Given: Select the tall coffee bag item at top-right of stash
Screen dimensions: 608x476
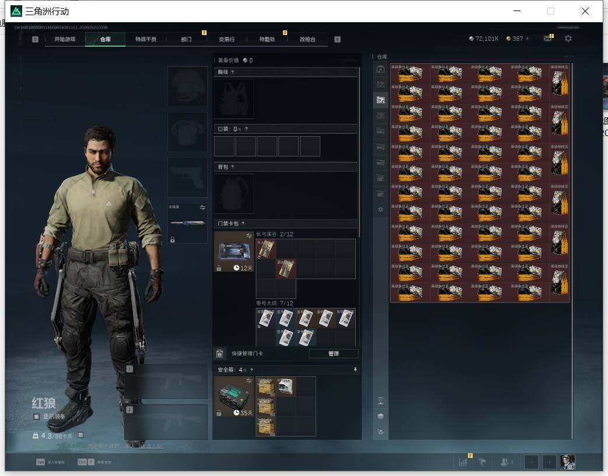Looking at the screenshot, I should point(559,83).
